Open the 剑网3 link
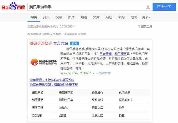The height and width of the screenshot is (123, 178). click(x=63, y=116)
